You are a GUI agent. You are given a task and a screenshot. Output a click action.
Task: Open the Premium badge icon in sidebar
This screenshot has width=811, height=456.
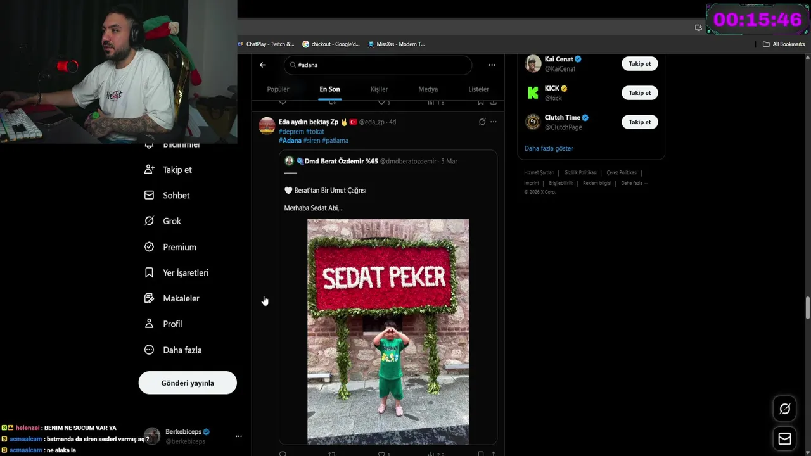[149, 247]
